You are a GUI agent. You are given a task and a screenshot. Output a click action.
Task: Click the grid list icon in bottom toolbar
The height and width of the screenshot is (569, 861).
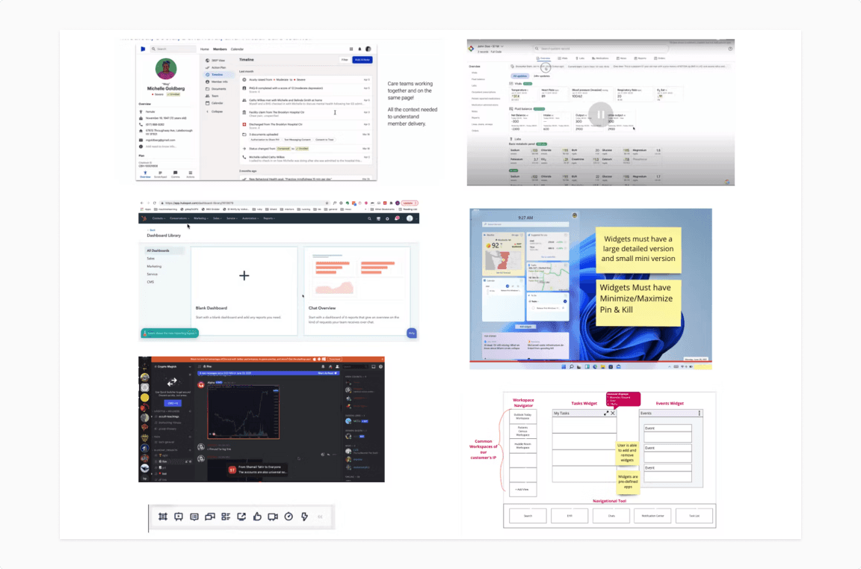click(x=226, y=517)
